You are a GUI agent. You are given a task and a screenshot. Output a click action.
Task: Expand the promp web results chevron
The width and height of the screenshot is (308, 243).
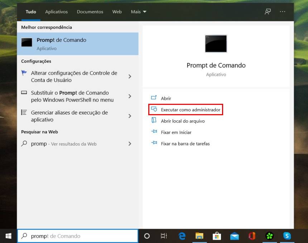(x=130, y=144)
